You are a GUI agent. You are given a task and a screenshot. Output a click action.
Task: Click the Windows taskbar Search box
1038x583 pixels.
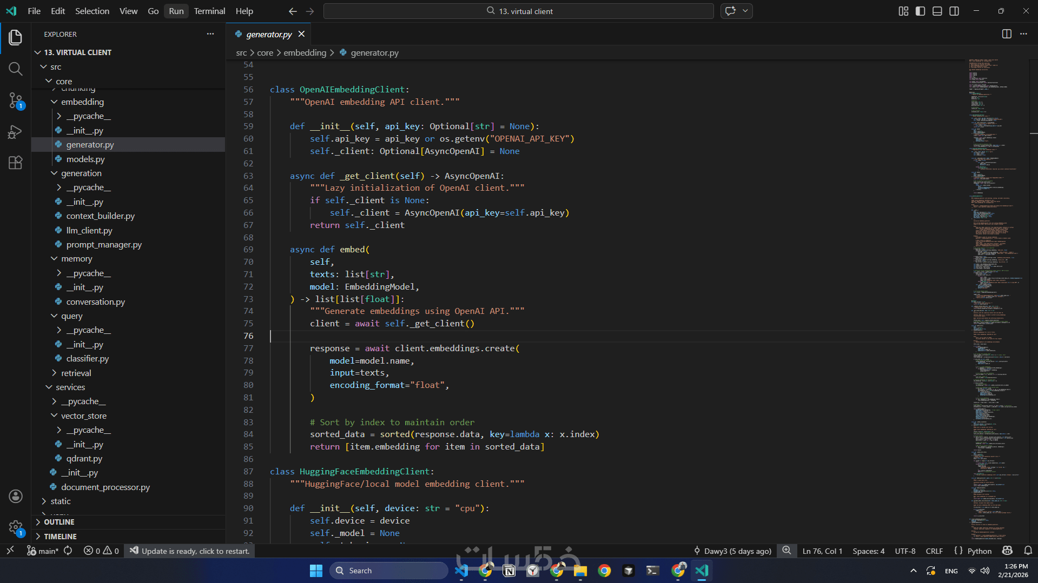[389, 571]
